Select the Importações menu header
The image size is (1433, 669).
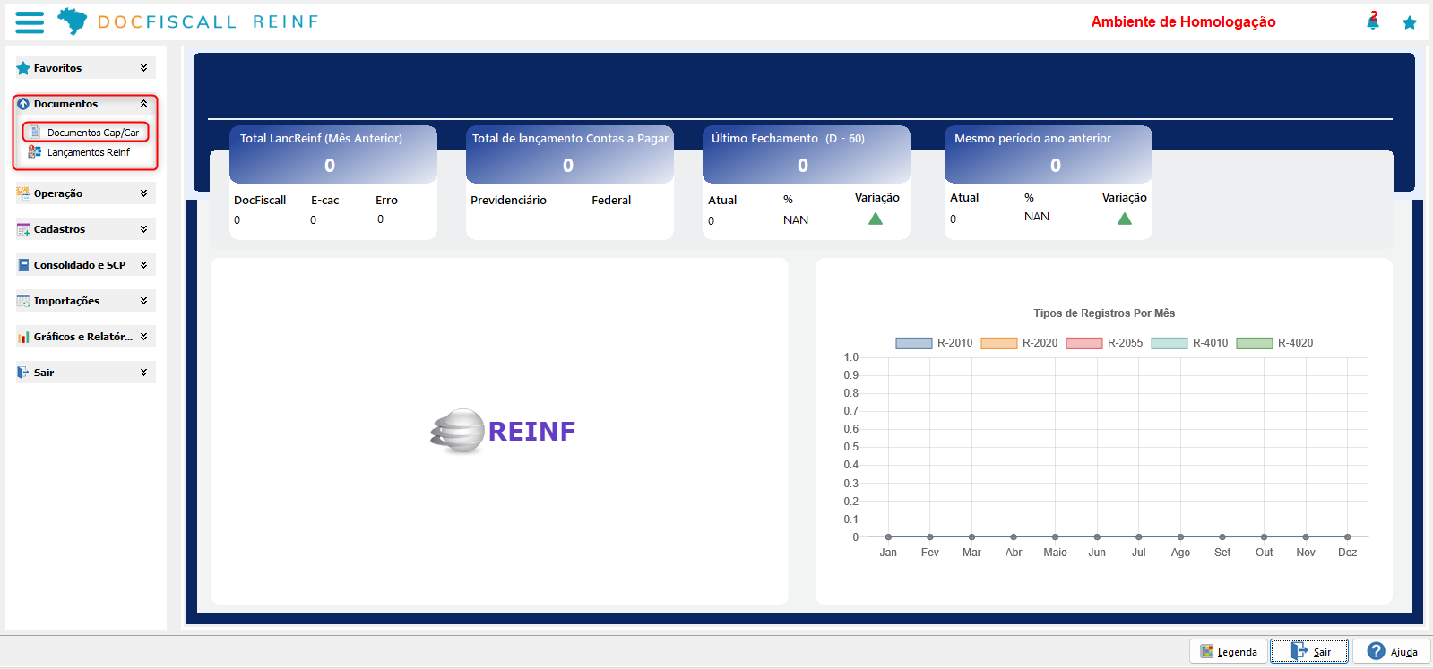pos(85,301)
